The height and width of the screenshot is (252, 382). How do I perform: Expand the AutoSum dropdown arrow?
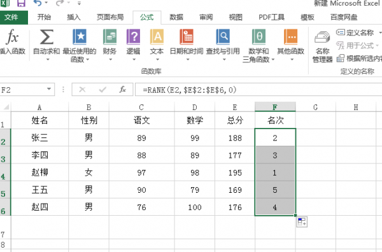click(x=48, y=59)
